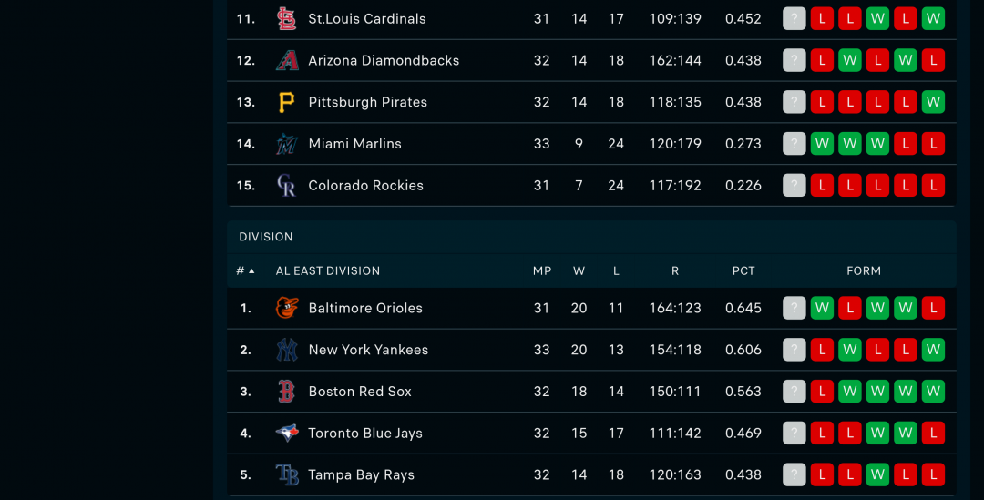This screenshot has height=500, width=984.
Task: Click the Pittsburgh Pirates logo
Action: 287,102
